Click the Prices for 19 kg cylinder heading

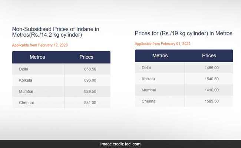point(184,33)
